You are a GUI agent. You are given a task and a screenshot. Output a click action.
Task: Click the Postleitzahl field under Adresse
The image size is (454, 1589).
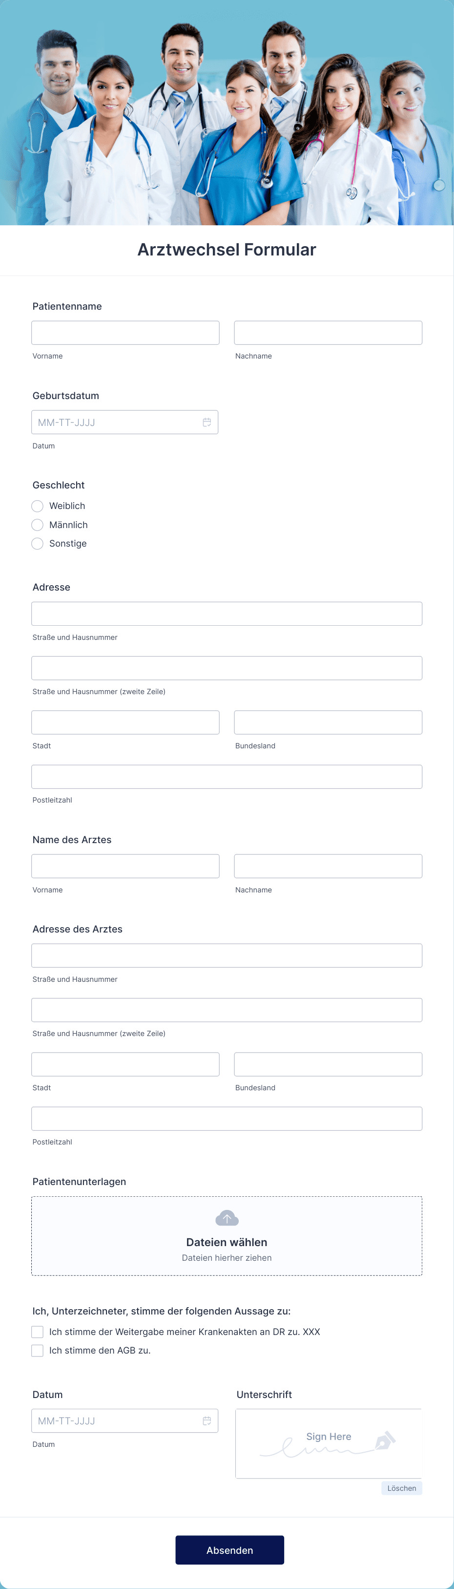pos(227,776)
